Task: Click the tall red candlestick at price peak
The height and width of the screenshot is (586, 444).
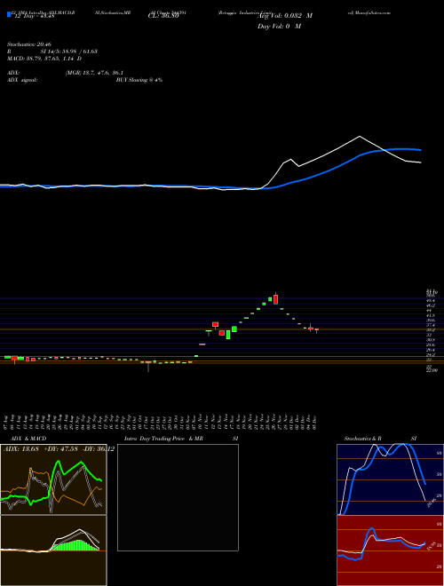Action: (276, 299)
